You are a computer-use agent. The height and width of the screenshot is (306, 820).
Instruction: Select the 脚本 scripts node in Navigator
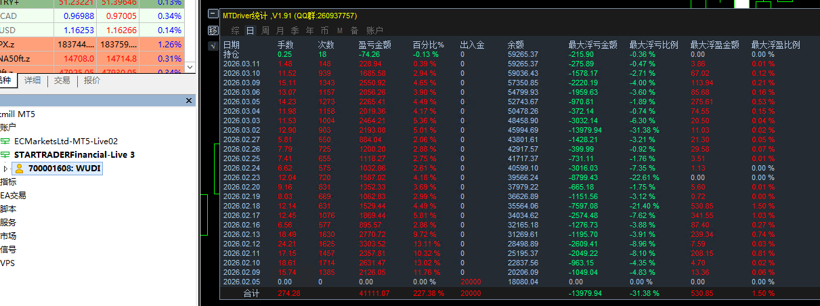point(8,209)
